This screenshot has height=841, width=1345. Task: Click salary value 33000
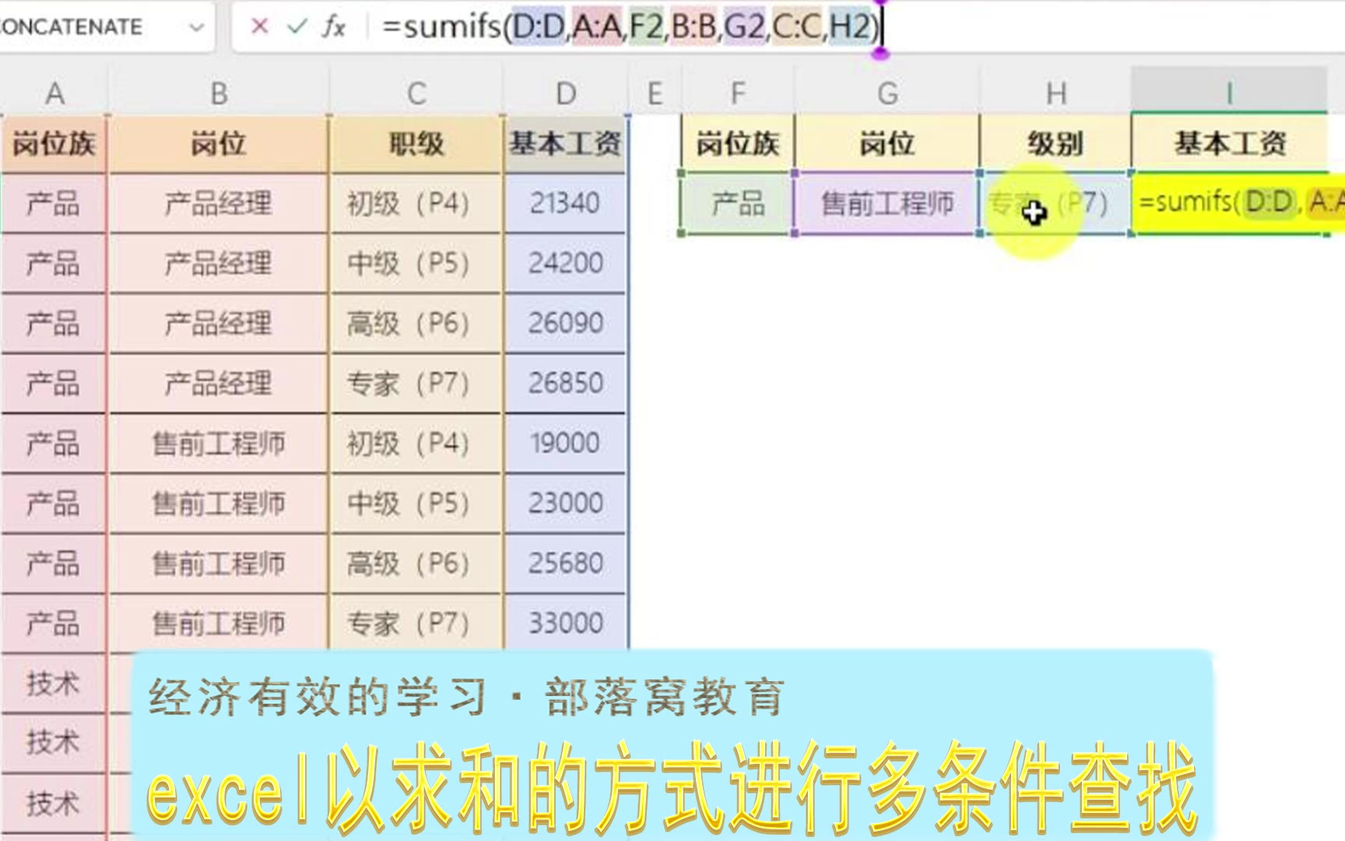[x=566, y=623]
